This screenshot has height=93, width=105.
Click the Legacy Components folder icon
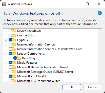(x=14, y=54)
